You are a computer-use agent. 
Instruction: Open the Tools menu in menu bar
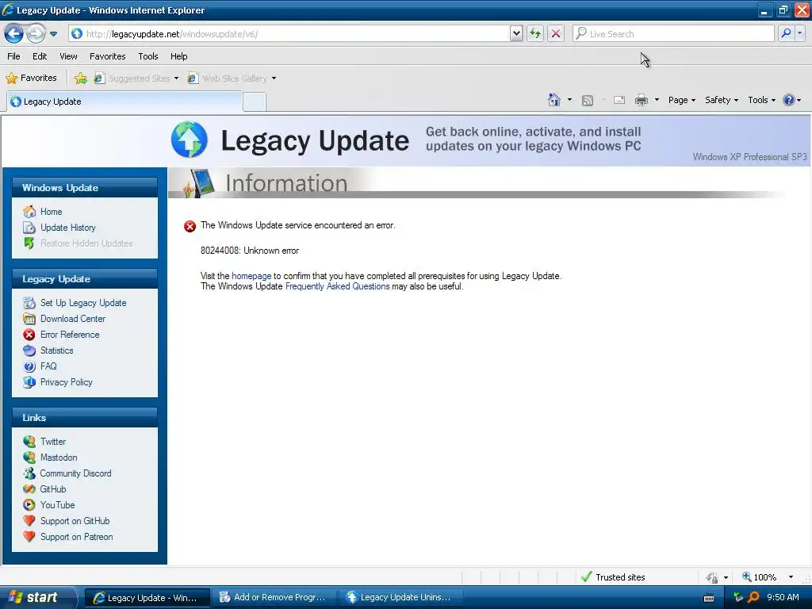(x=148, y=56)
